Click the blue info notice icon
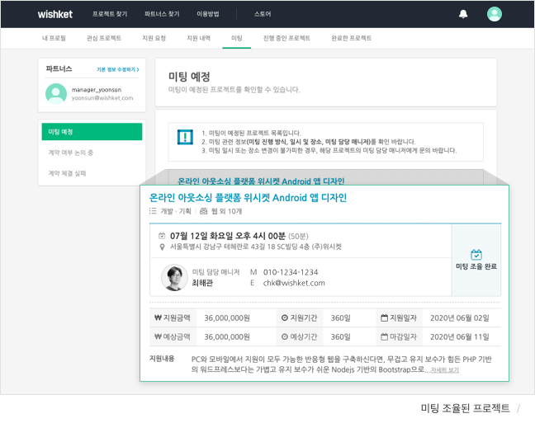 tap(185, 139)
